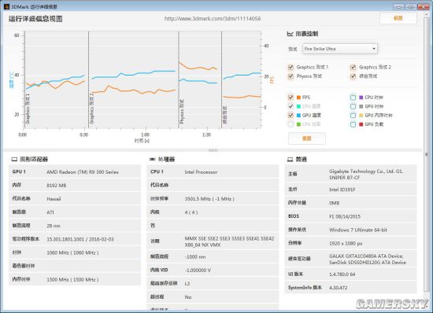Open the 3dmark.com result link
Screen dimensions: 433x313
(x=213, y=18)
